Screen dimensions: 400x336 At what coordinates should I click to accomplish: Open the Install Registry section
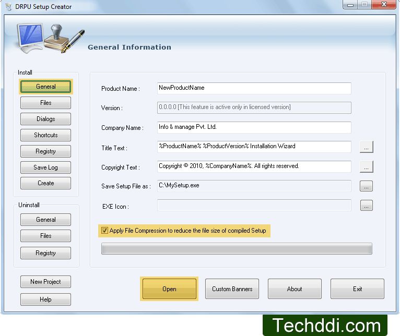[x=45, y=151]
